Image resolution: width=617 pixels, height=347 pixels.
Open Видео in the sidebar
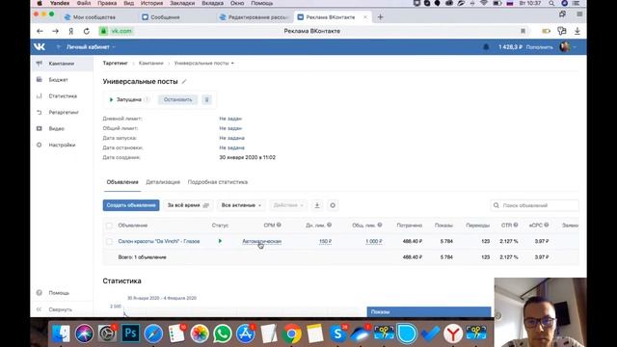pyautogui.click(x=62, y=128)
